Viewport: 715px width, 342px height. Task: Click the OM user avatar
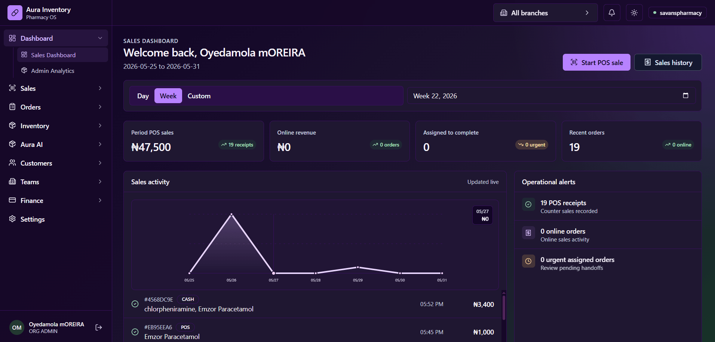[17, 327]
